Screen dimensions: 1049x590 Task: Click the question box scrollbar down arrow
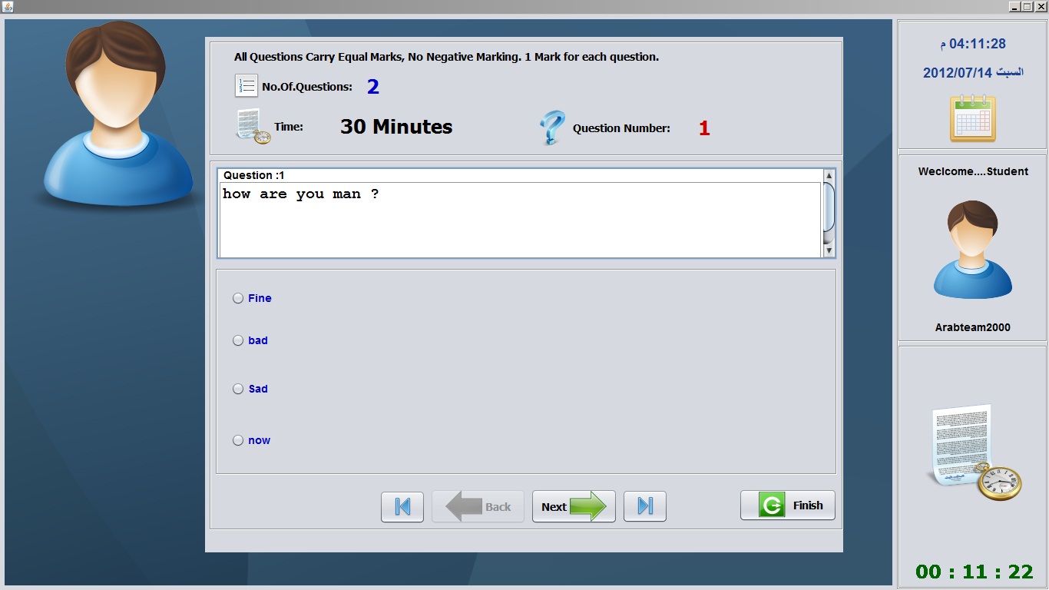point(829,250)
